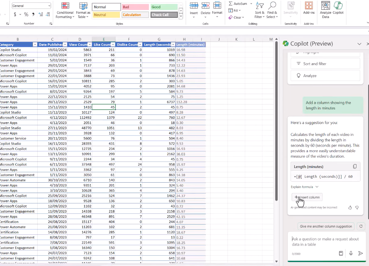
Task: Open the Fill options
Action: pos(235,10)
